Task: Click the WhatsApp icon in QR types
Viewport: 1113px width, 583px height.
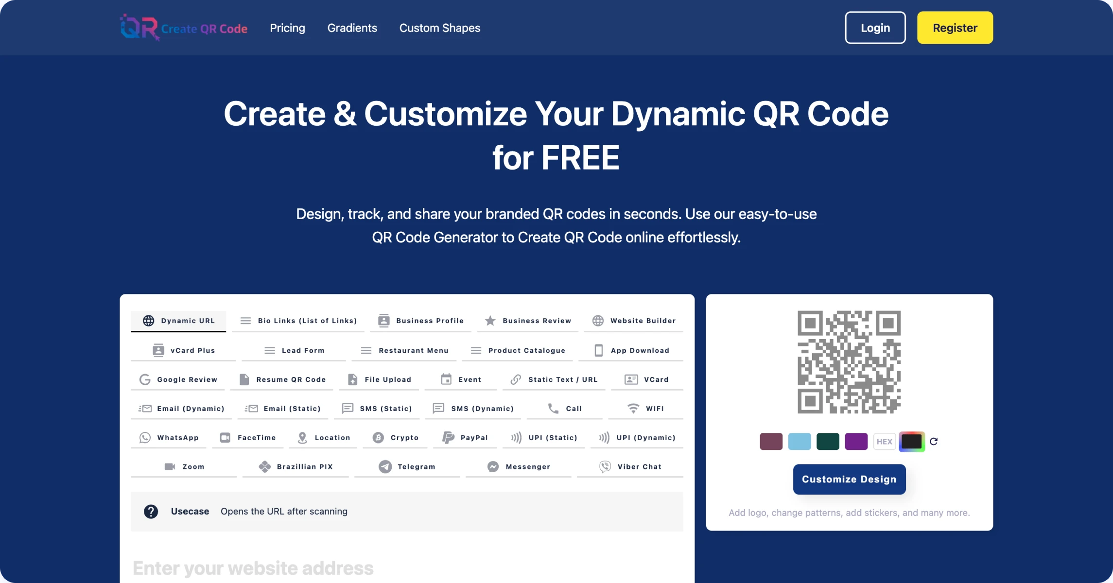Action: (x=145, y=438)
